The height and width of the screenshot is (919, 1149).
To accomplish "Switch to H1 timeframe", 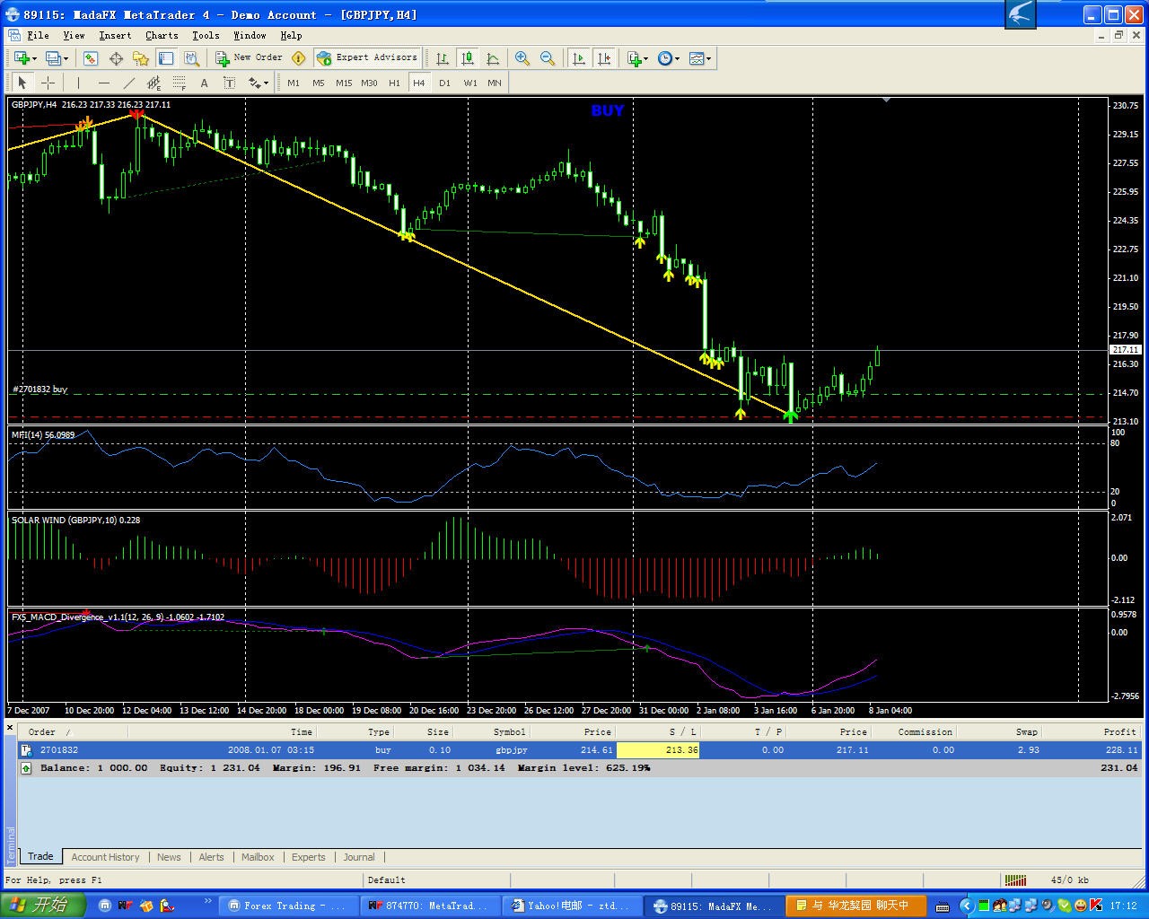I will tap(394, 83).
